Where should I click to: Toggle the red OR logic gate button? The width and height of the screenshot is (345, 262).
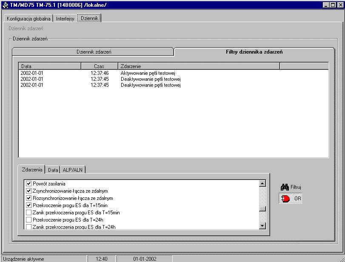290,199
